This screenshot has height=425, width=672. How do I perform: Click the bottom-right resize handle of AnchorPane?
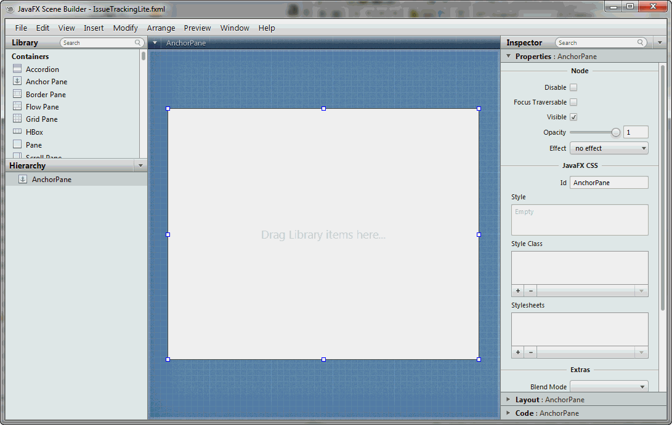pos(479,360)
